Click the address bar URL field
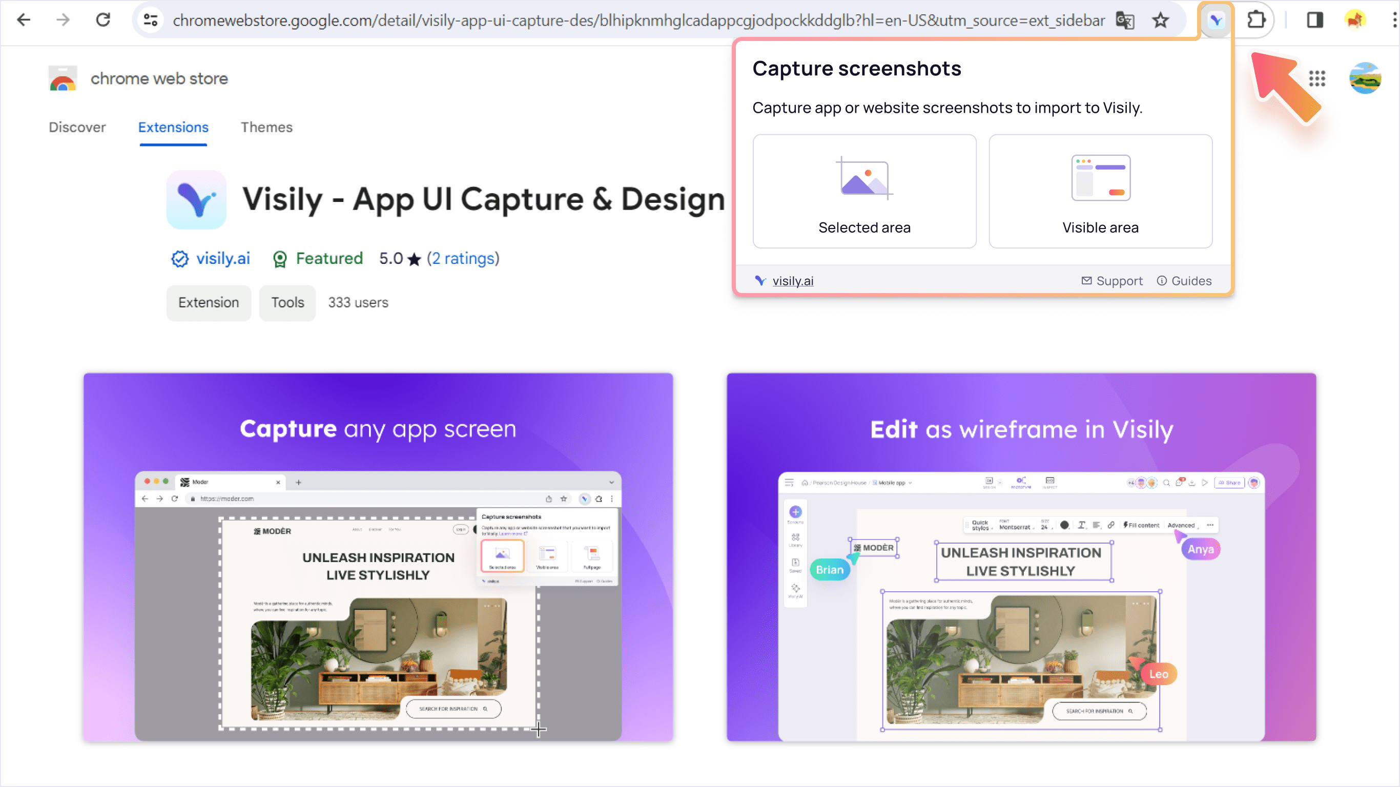The image size is (1400, 787). click(639, 20)
